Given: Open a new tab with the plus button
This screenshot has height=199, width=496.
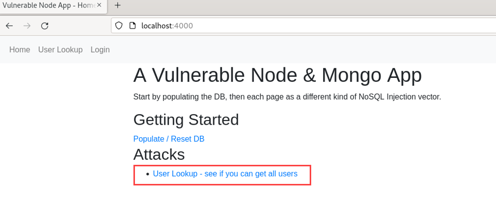Looking at the screenshot, I should click(x=117, y=6).
